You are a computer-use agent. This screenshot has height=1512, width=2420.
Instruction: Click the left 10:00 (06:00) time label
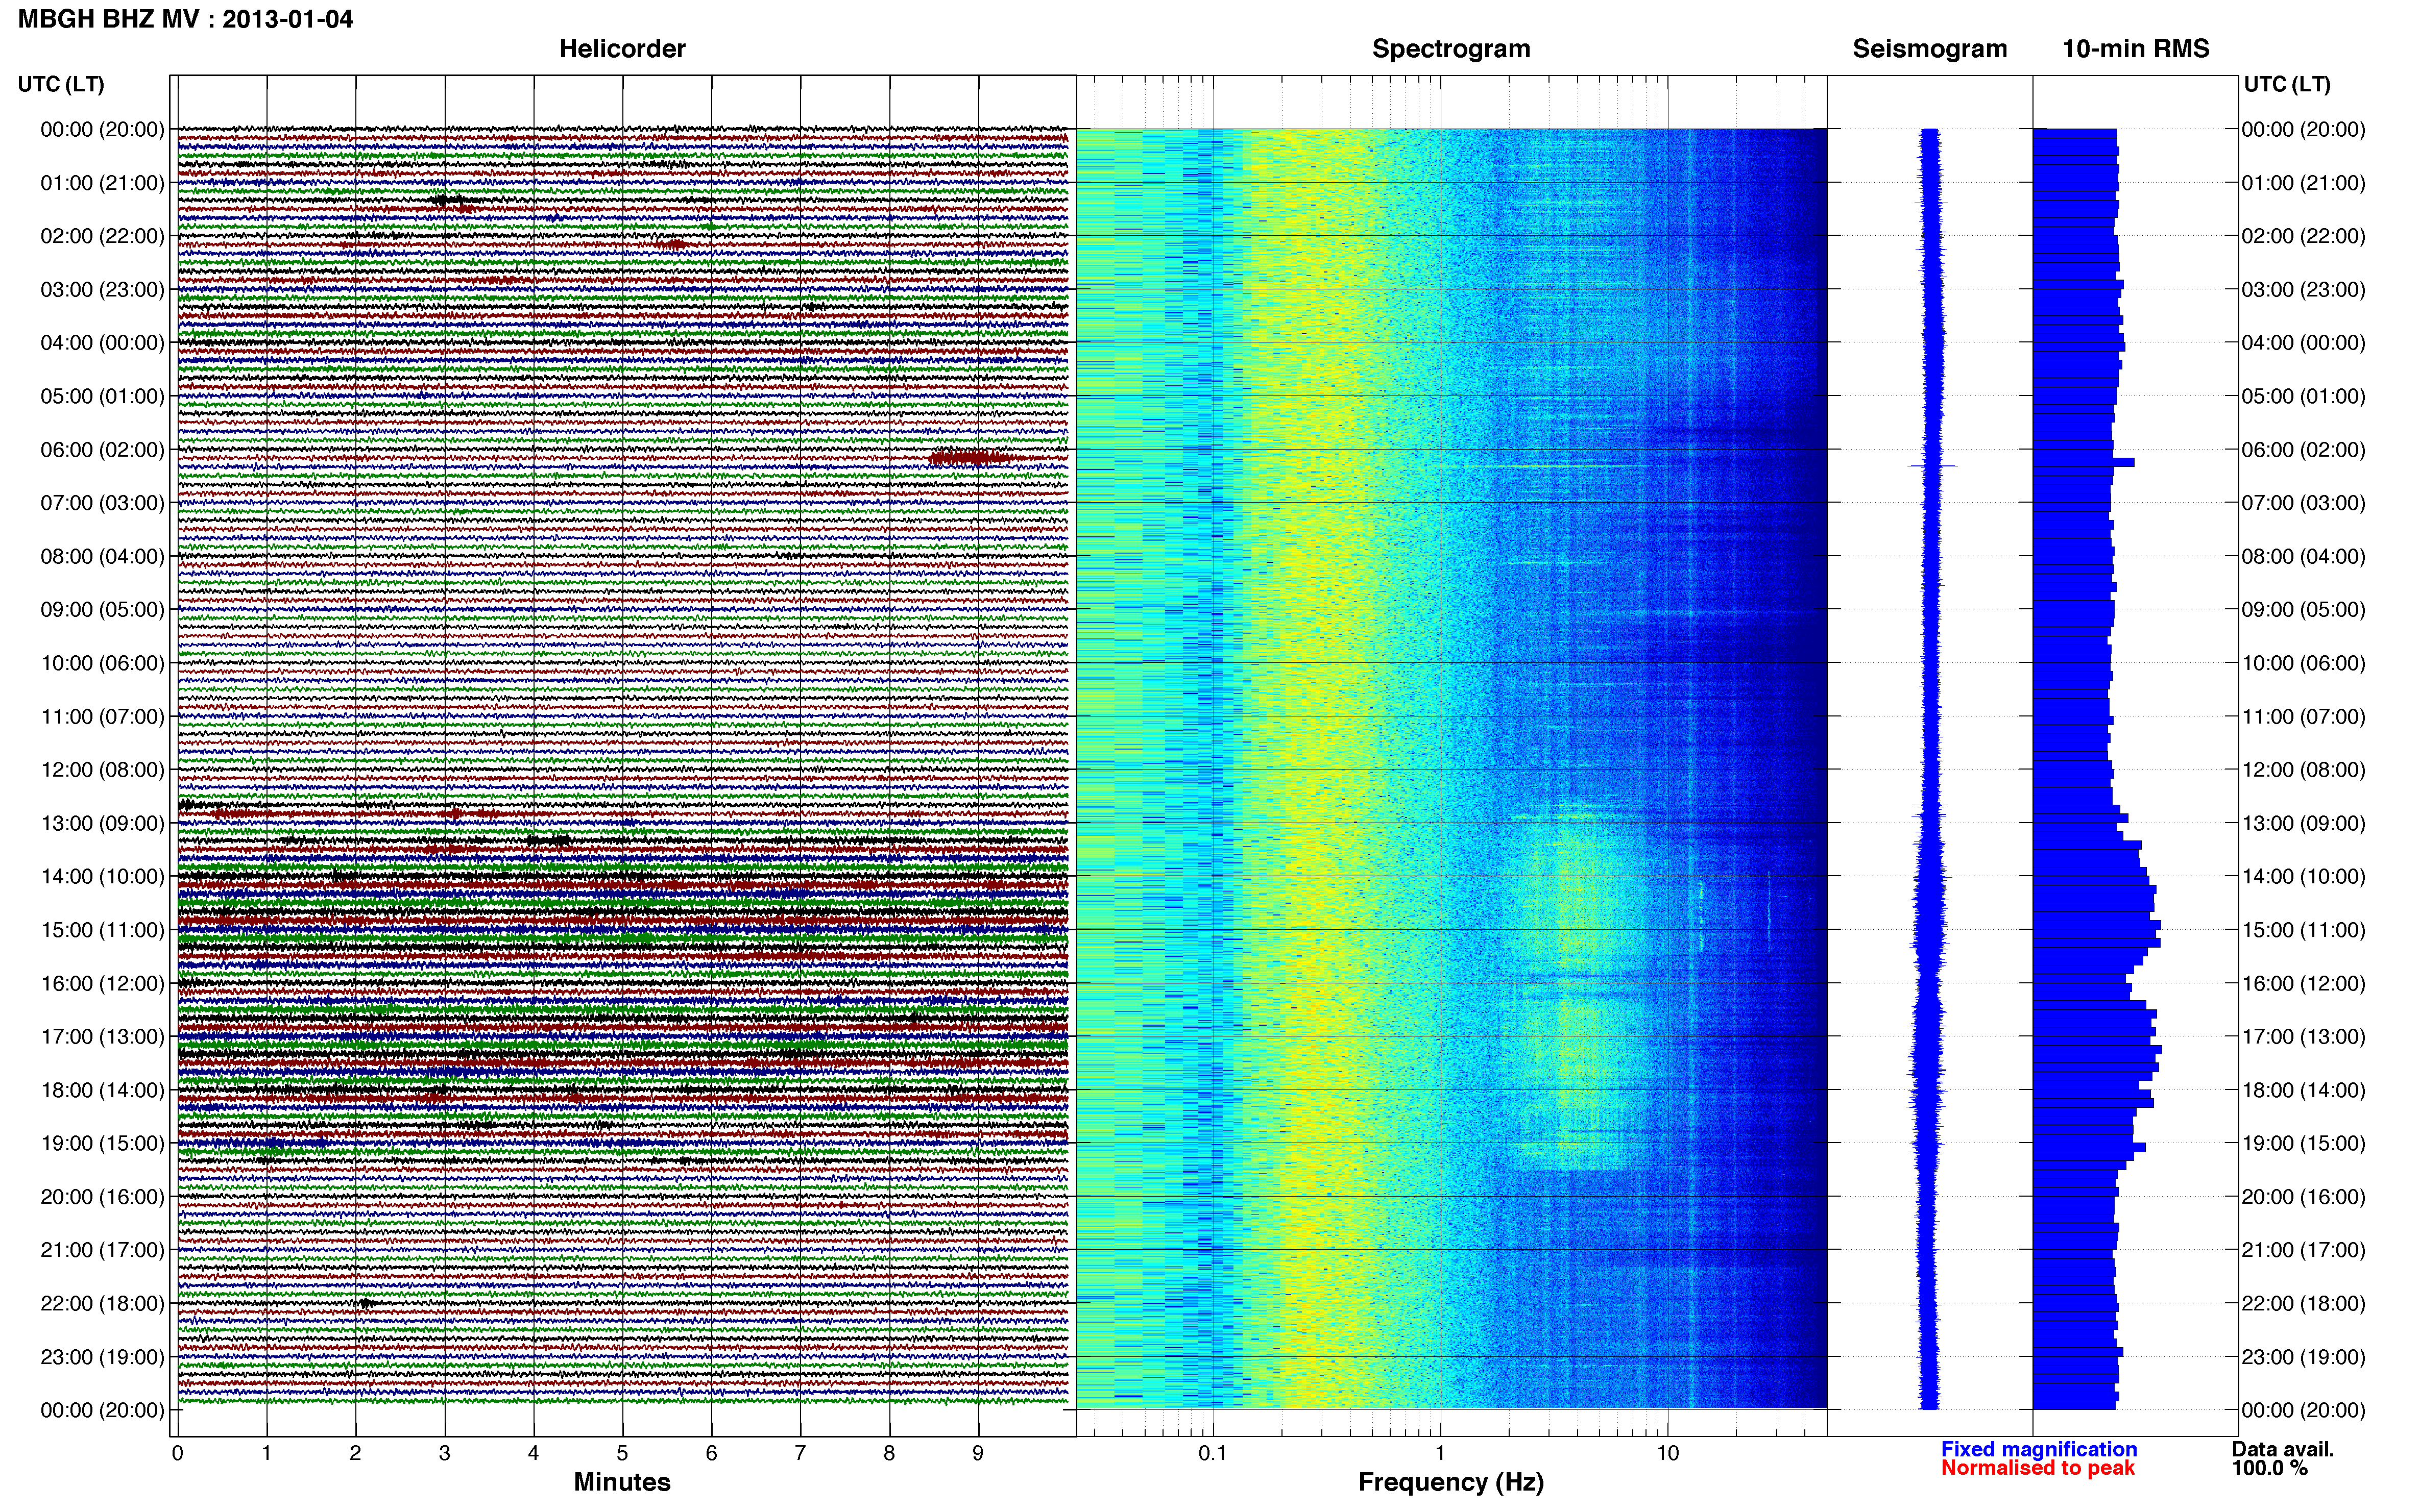tap(102, 663)
